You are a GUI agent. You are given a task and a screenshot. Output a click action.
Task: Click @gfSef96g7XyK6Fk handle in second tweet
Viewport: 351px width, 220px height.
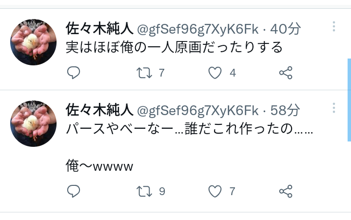(197, 111)
